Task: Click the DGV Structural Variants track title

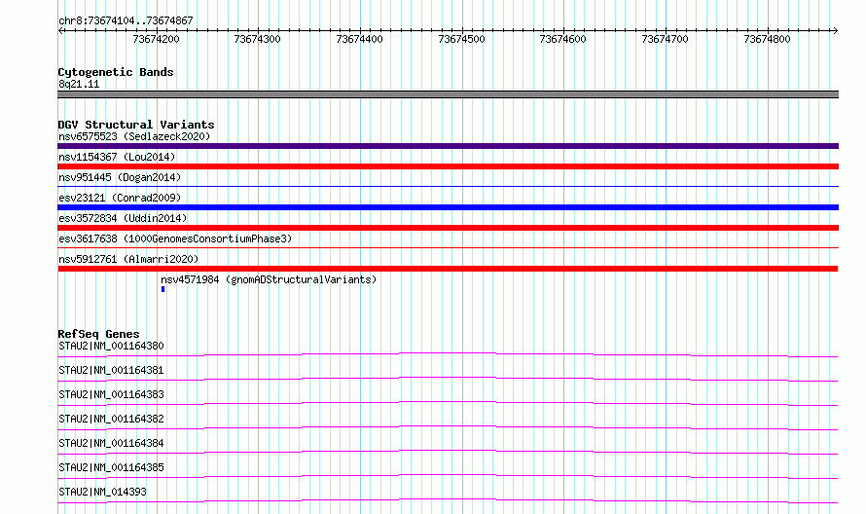Action: coord(136,125)
